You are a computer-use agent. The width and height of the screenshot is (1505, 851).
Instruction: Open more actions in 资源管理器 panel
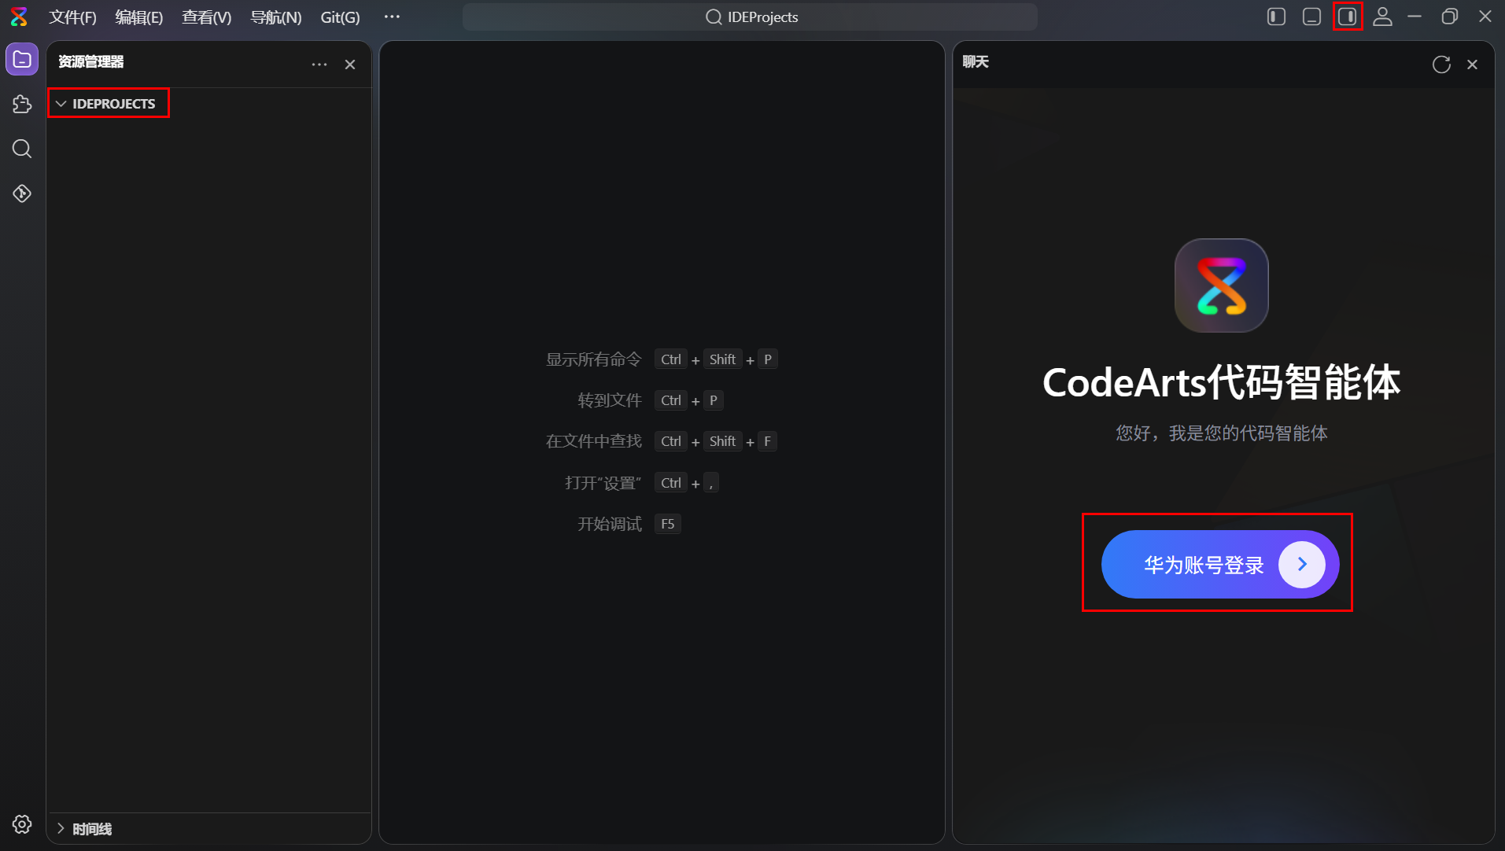point(319,64)
